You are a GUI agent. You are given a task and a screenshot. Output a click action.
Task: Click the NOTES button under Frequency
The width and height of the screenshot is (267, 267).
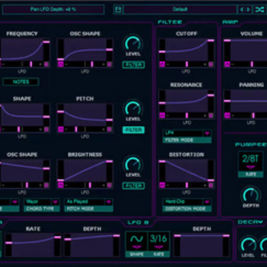point(21,82)
